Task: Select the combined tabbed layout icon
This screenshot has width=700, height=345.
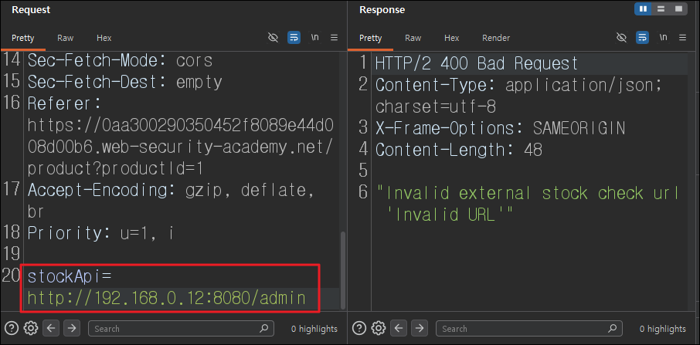Action: [678, 9]
